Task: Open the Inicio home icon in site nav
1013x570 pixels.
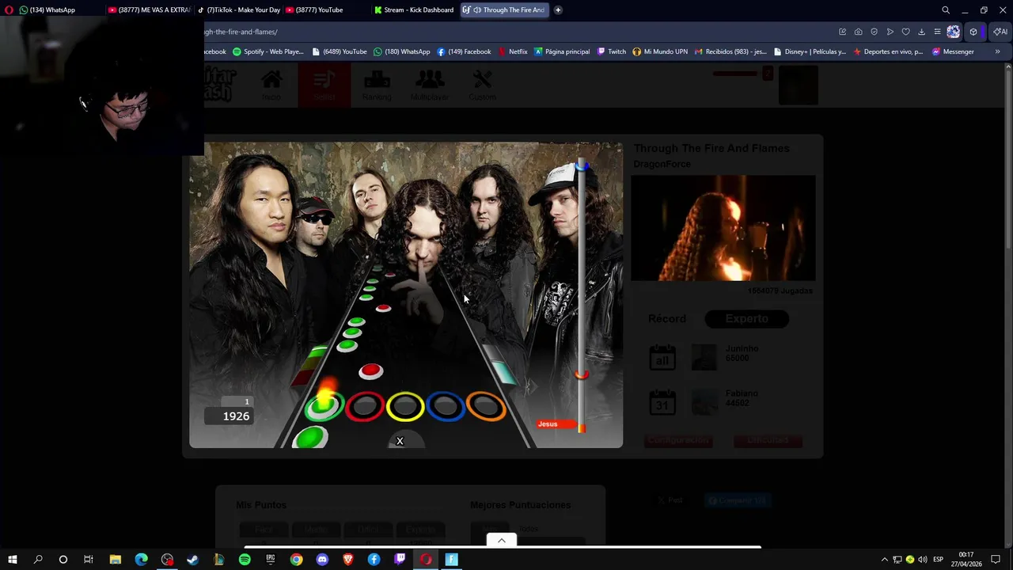Action: click(271, 85)
